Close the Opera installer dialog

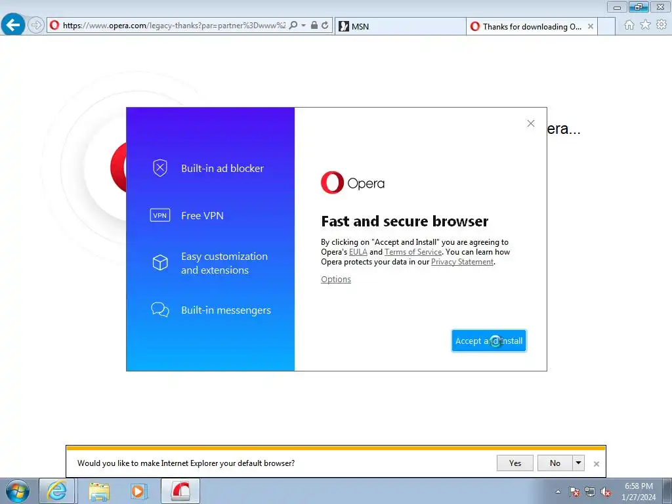click(x=530, y=123)
